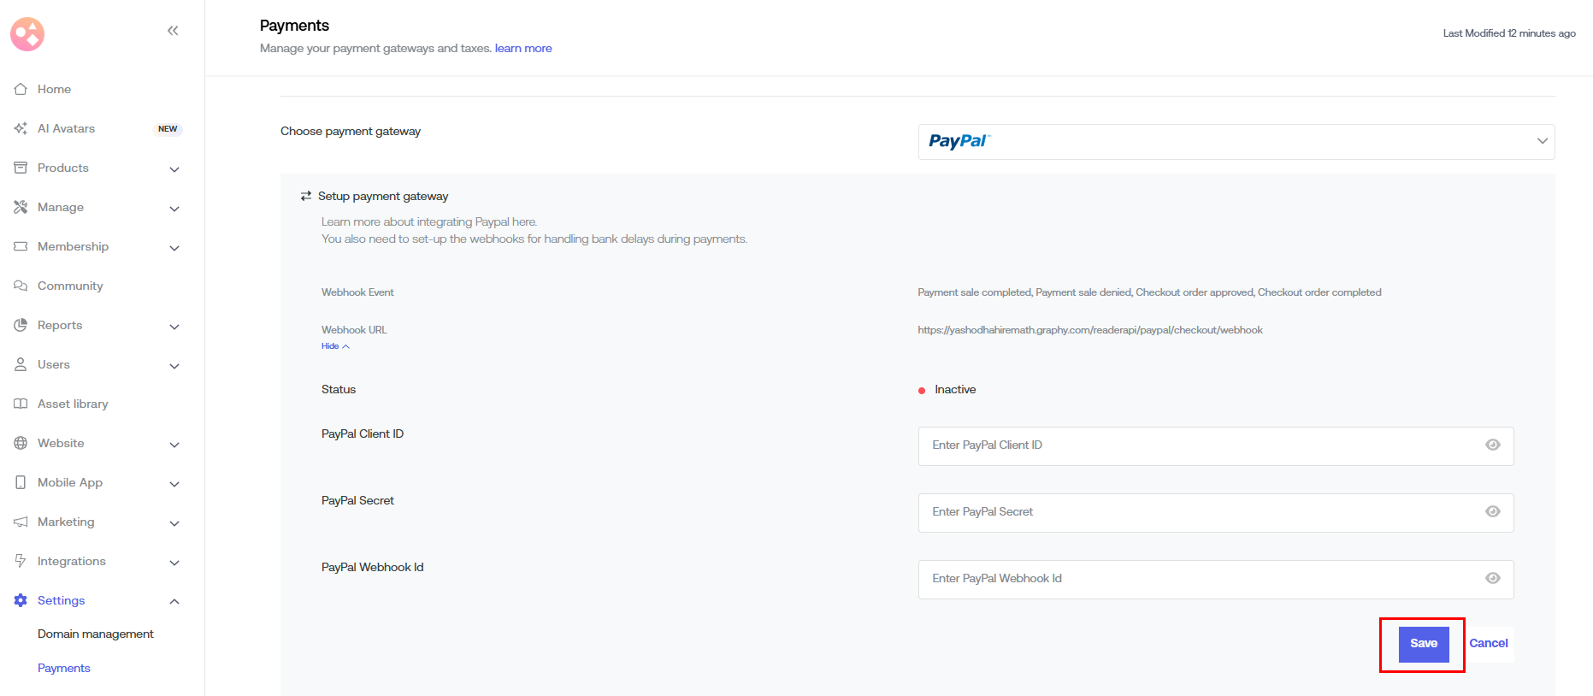Toggle visibility of PayPal Webhook Id
The width and height of the screenshot is (1593, 696).
point(1492,578)
